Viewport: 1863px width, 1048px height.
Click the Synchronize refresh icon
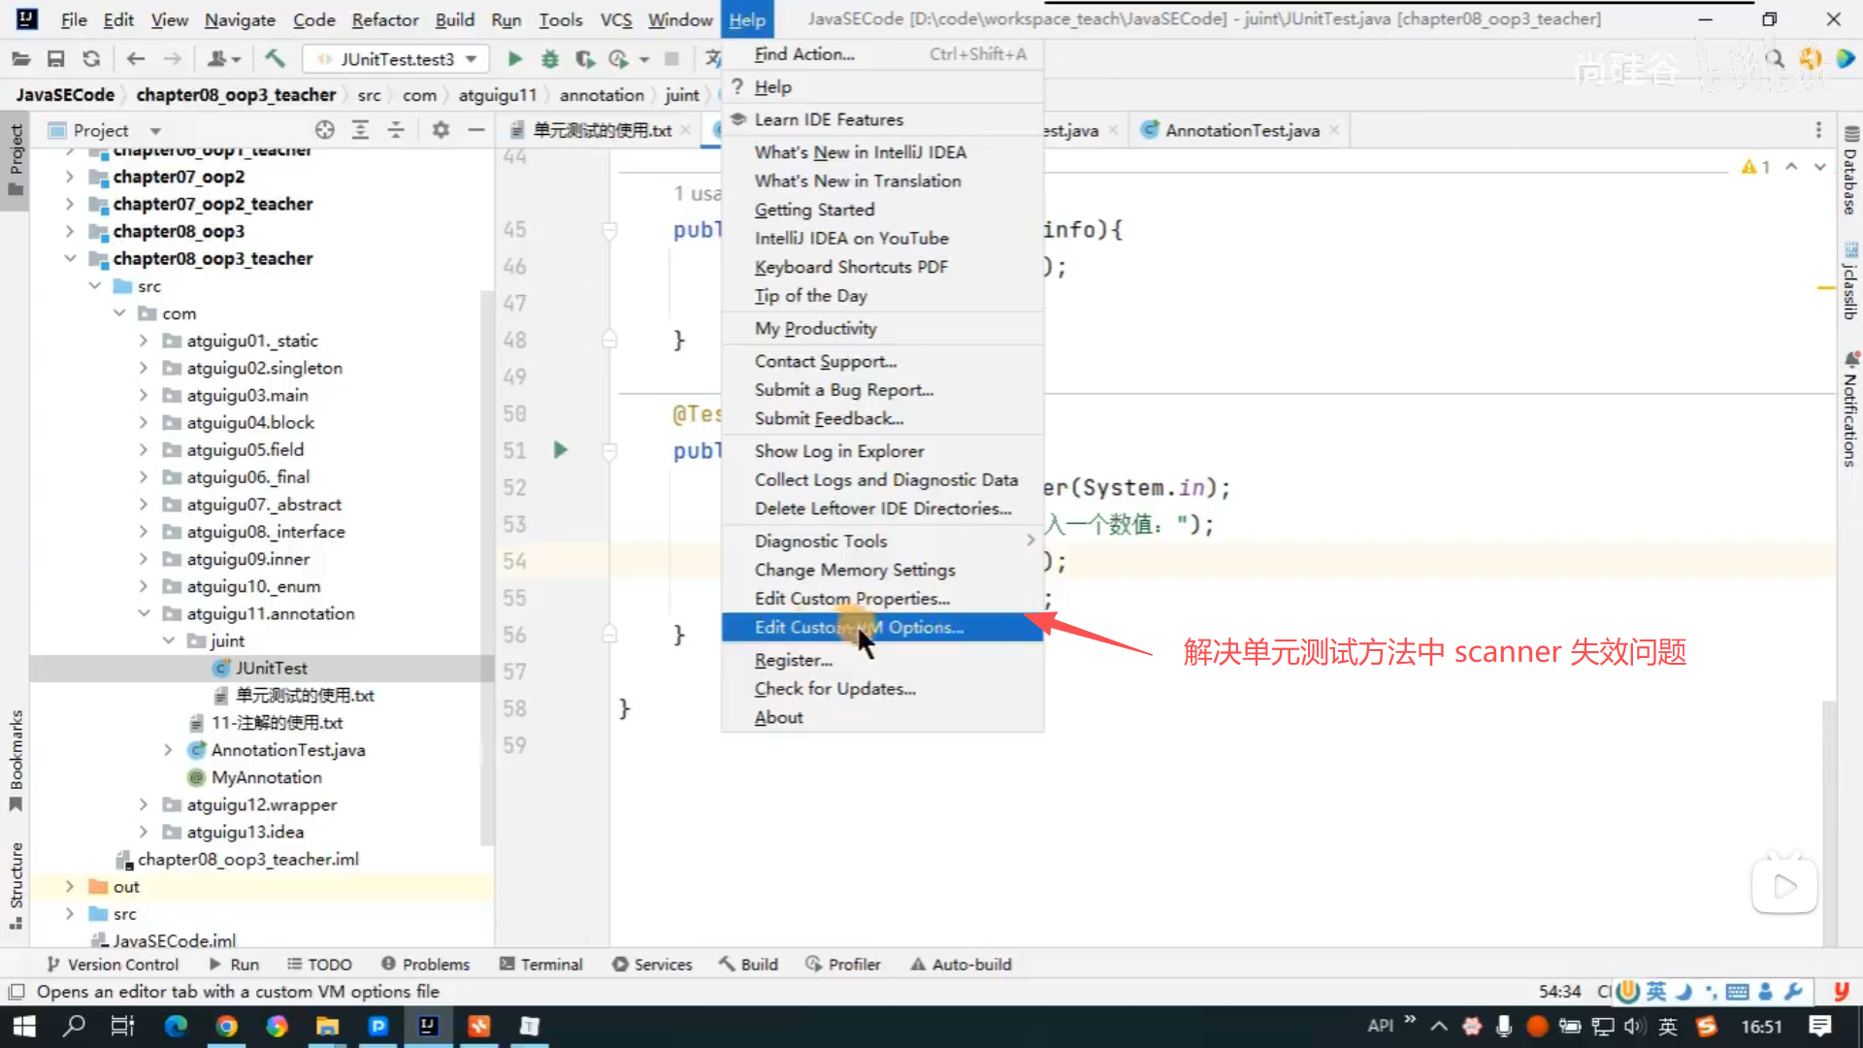tap(91, 59)
